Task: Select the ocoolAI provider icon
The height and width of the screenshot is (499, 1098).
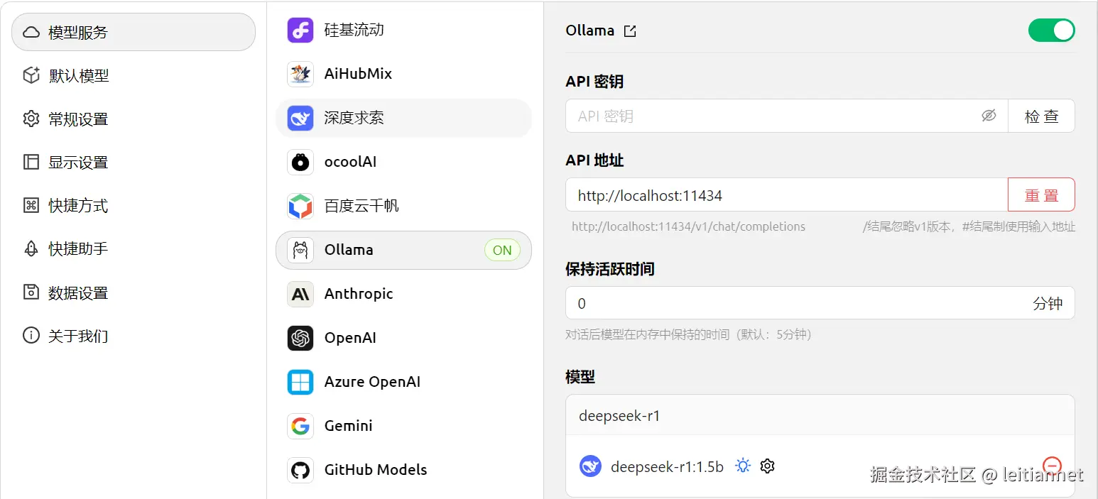Action: (300, 162)
